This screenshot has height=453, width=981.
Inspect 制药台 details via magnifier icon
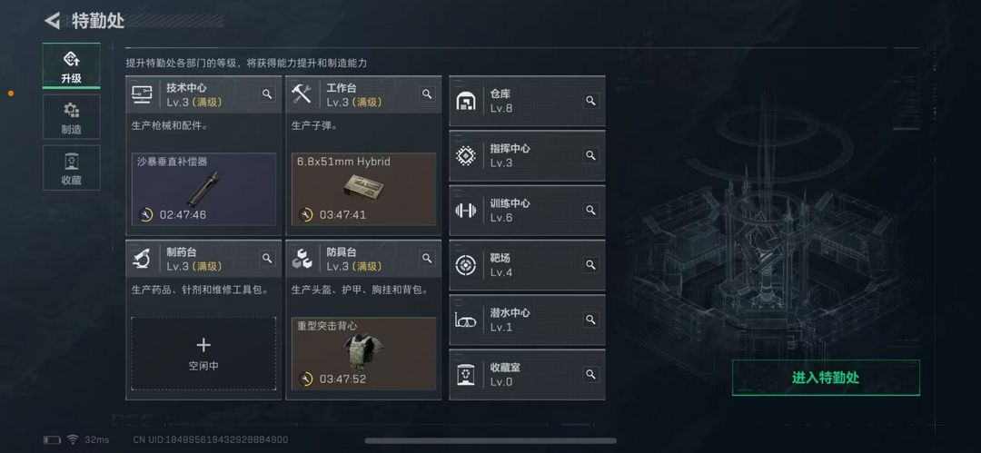[x=267, y=259]
